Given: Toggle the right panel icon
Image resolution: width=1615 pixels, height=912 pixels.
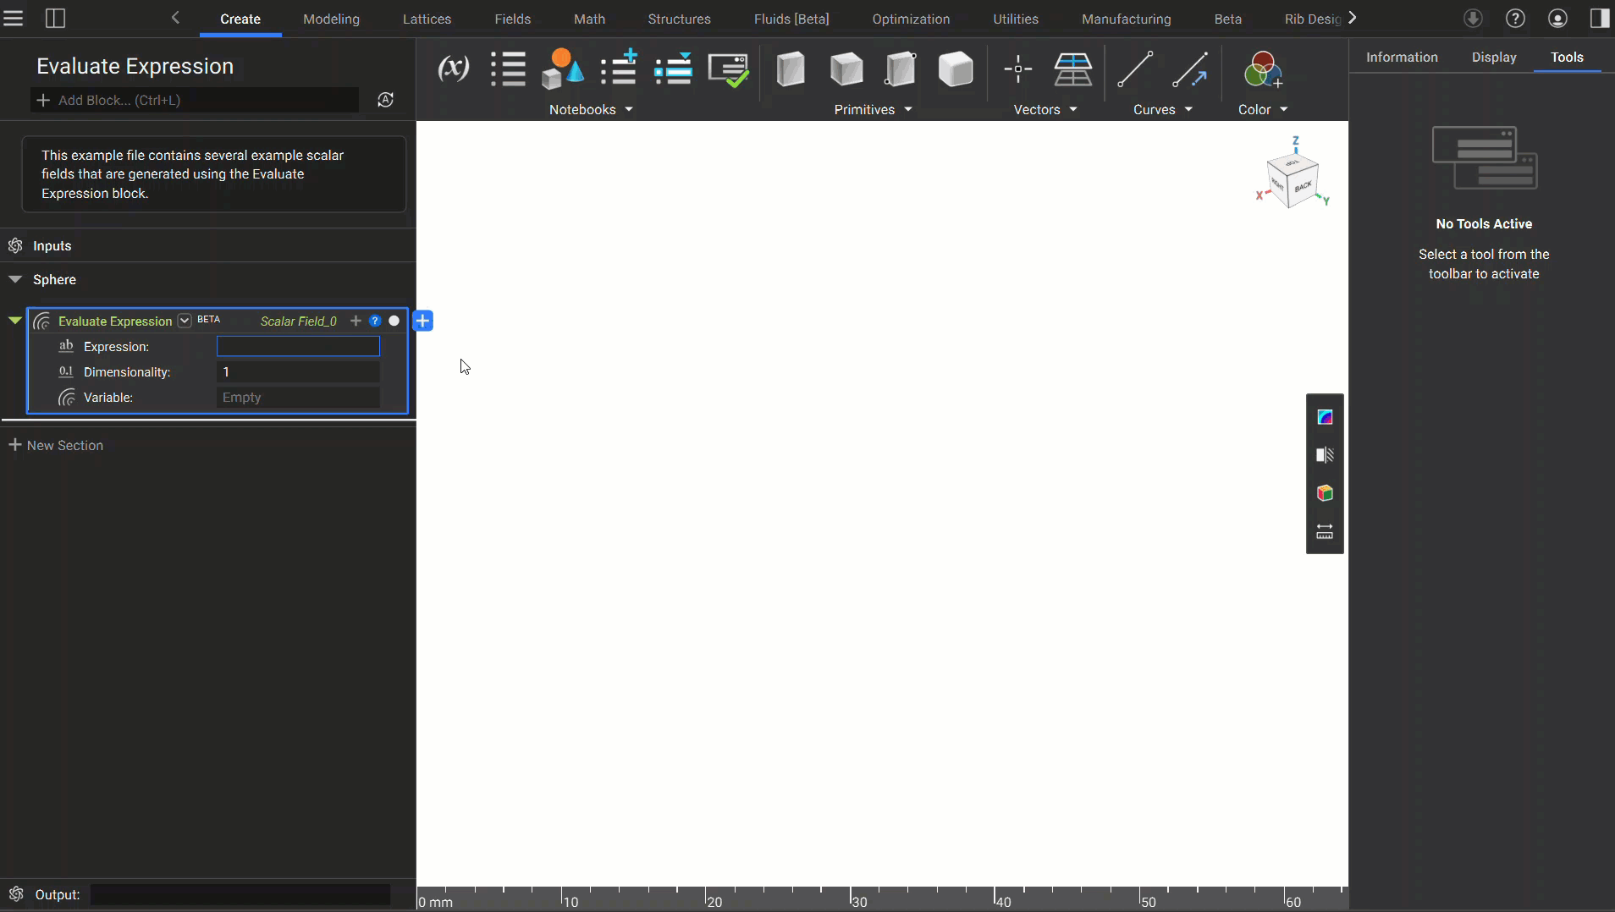Looking at the screenshot, I should pyautogui.click(x=1600, y=18).
